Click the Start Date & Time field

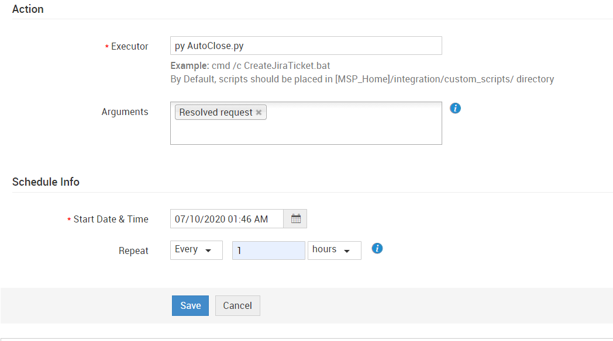pyautogui.click(x=227, y=219)
